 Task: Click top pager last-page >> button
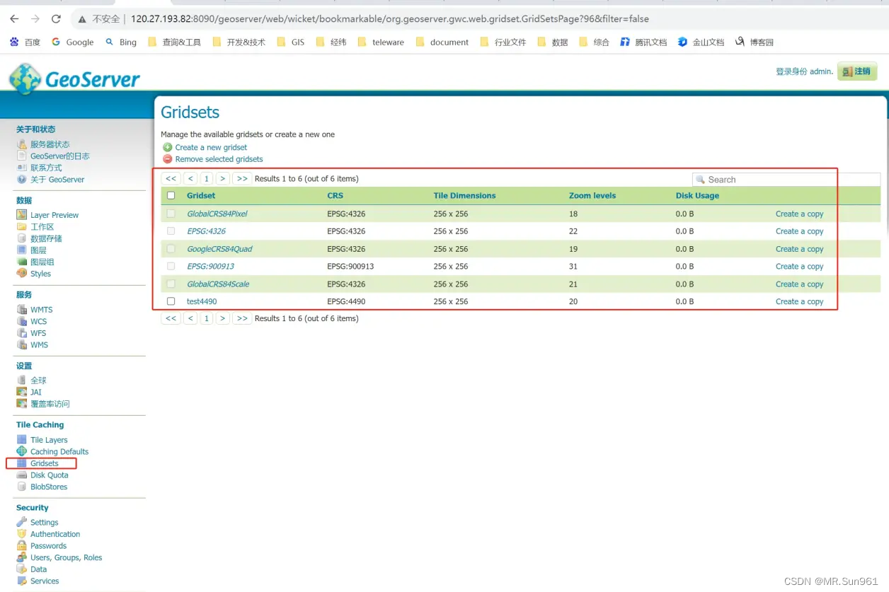[x=242, y=178]
